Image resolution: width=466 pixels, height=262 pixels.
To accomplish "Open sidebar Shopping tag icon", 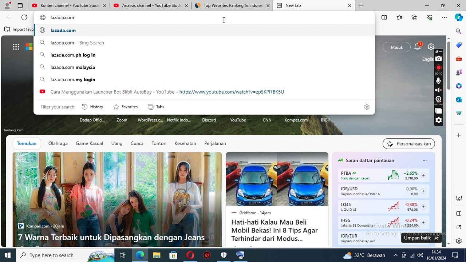I will point(459,45).
